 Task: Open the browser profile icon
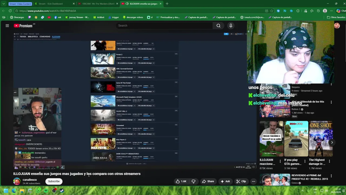tap(325, 11)
